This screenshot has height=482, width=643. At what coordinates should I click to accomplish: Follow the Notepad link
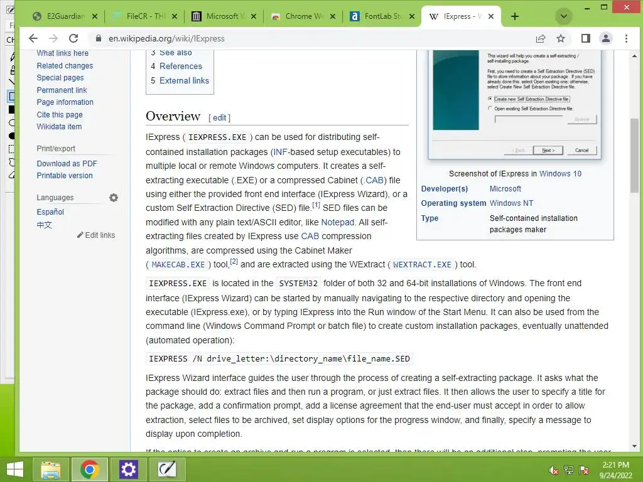point(337,222)
